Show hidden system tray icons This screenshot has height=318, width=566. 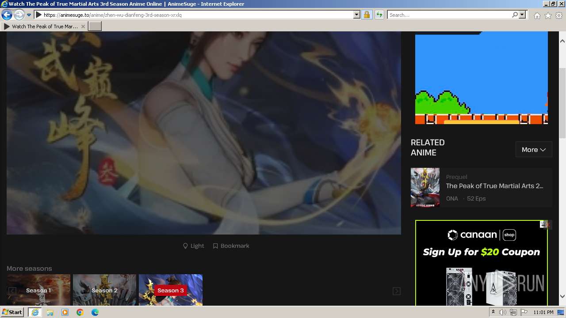point(493,312)
